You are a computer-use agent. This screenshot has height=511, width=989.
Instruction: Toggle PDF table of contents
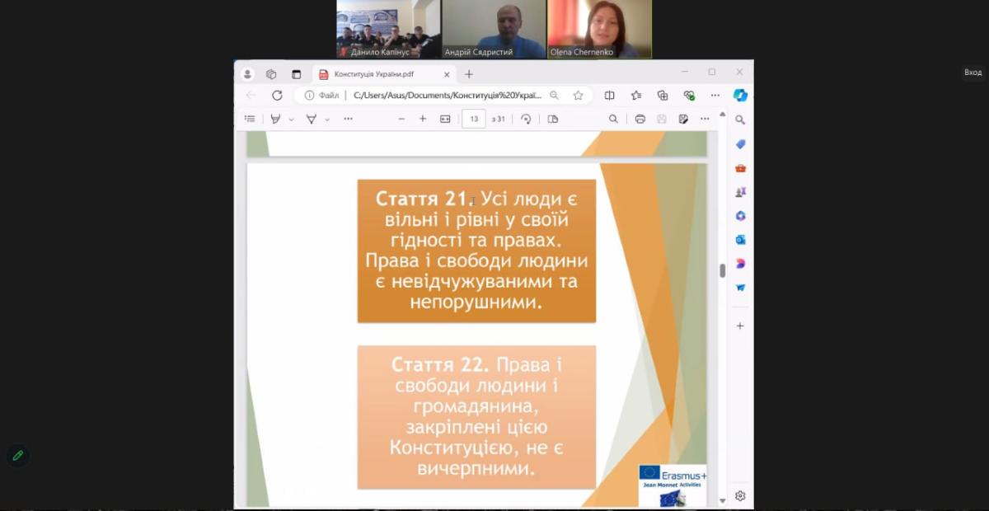click(x=250, y=119)
